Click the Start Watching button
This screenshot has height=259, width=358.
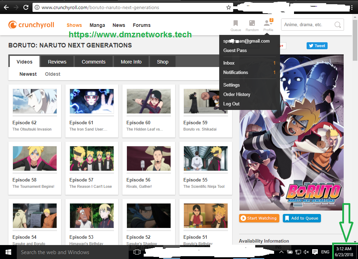pyautogui.click(x=259, y=218)
